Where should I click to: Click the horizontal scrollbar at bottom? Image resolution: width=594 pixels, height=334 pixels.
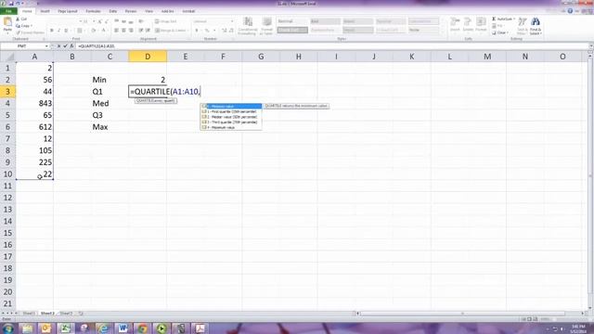pyautogui.click(x=462, y=314)
